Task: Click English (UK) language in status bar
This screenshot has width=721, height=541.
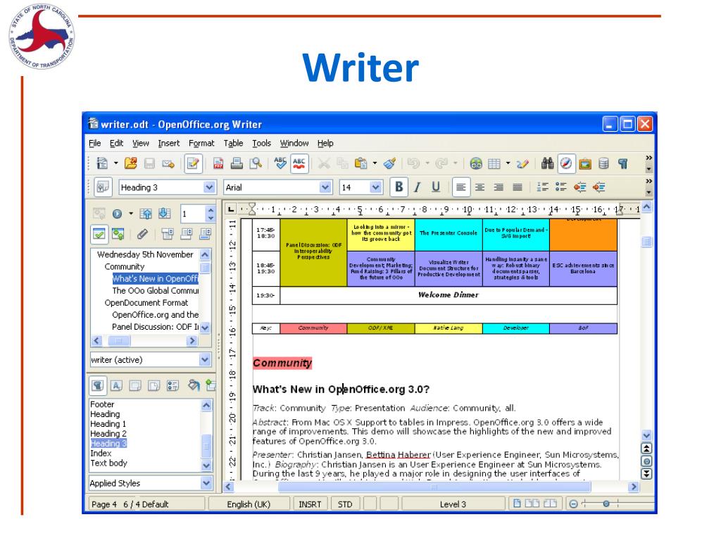Action: (x=249, y=504)
